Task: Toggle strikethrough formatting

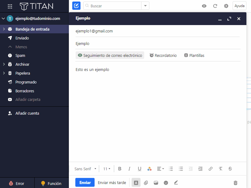Action: (230, 169)
